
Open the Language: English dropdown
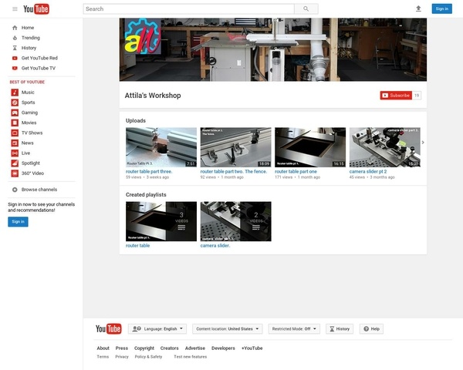point(157,328)
